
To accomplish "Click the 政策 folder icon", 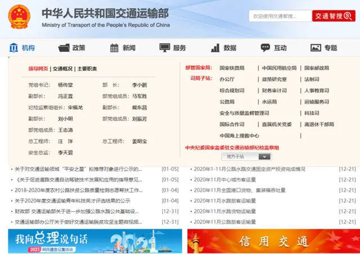I will tap(64, 48).
